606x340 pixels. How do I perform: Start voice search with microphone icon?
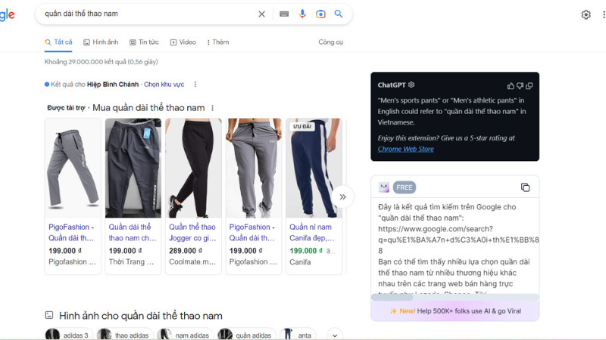(x=302, y=14)
